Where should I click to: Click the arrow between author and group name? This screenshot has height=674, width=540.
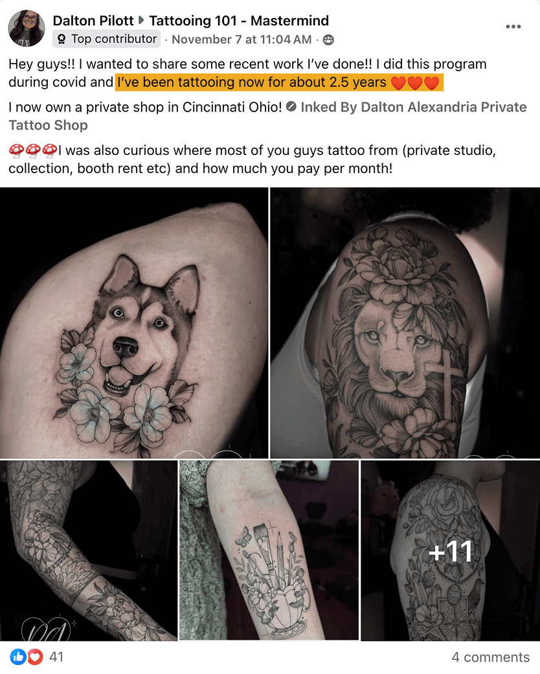click(141, 20)
